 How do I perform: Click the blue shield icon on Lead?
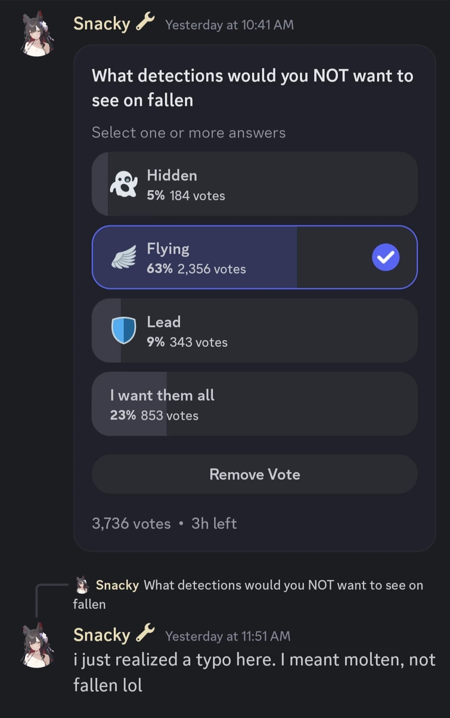(123, 331)
